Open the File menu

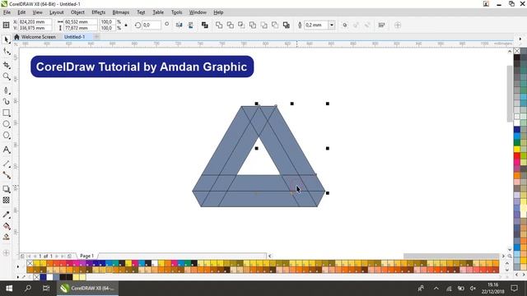click(7, 12)
